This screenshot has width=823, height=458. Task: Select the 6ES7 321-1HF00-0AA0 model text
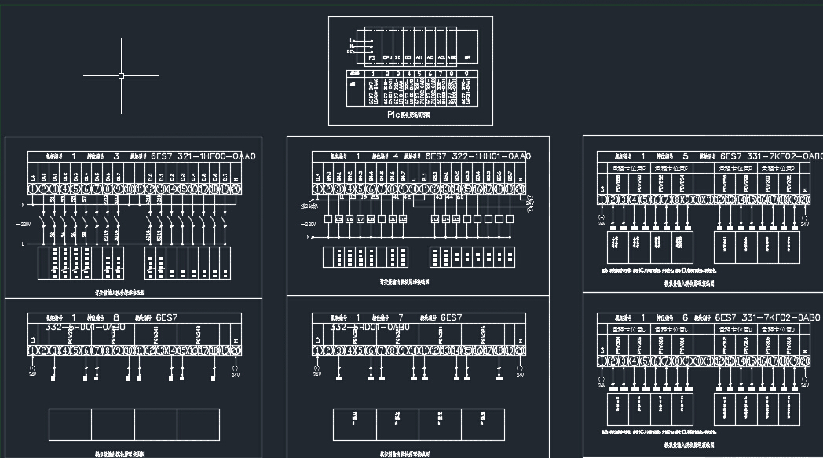pyautogui.click(x=203, y=157)
